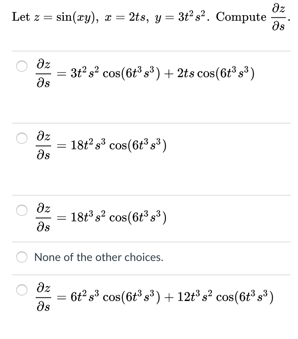Choose the radio button for 6t²s³ cos(6t³s³) + 12t³s² cos(6t³s³)

[22, 290]
